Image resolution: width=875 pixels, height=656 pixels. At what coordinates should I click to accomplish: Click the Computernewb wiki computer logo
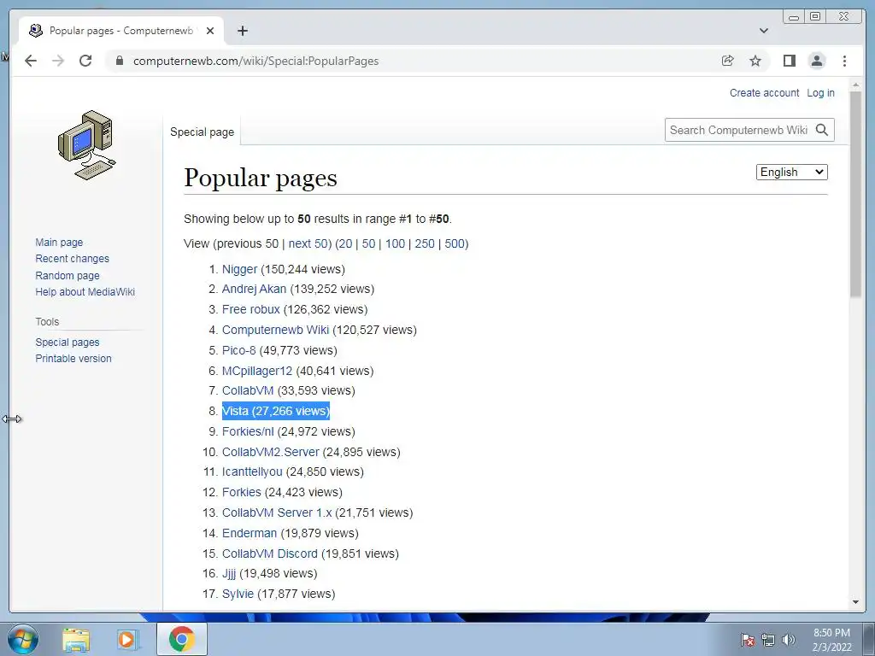(87, 145)
